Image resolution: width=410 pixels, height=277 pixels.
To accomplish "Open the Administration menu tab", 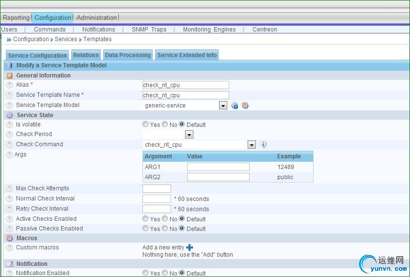I will [x=96, y=18].
